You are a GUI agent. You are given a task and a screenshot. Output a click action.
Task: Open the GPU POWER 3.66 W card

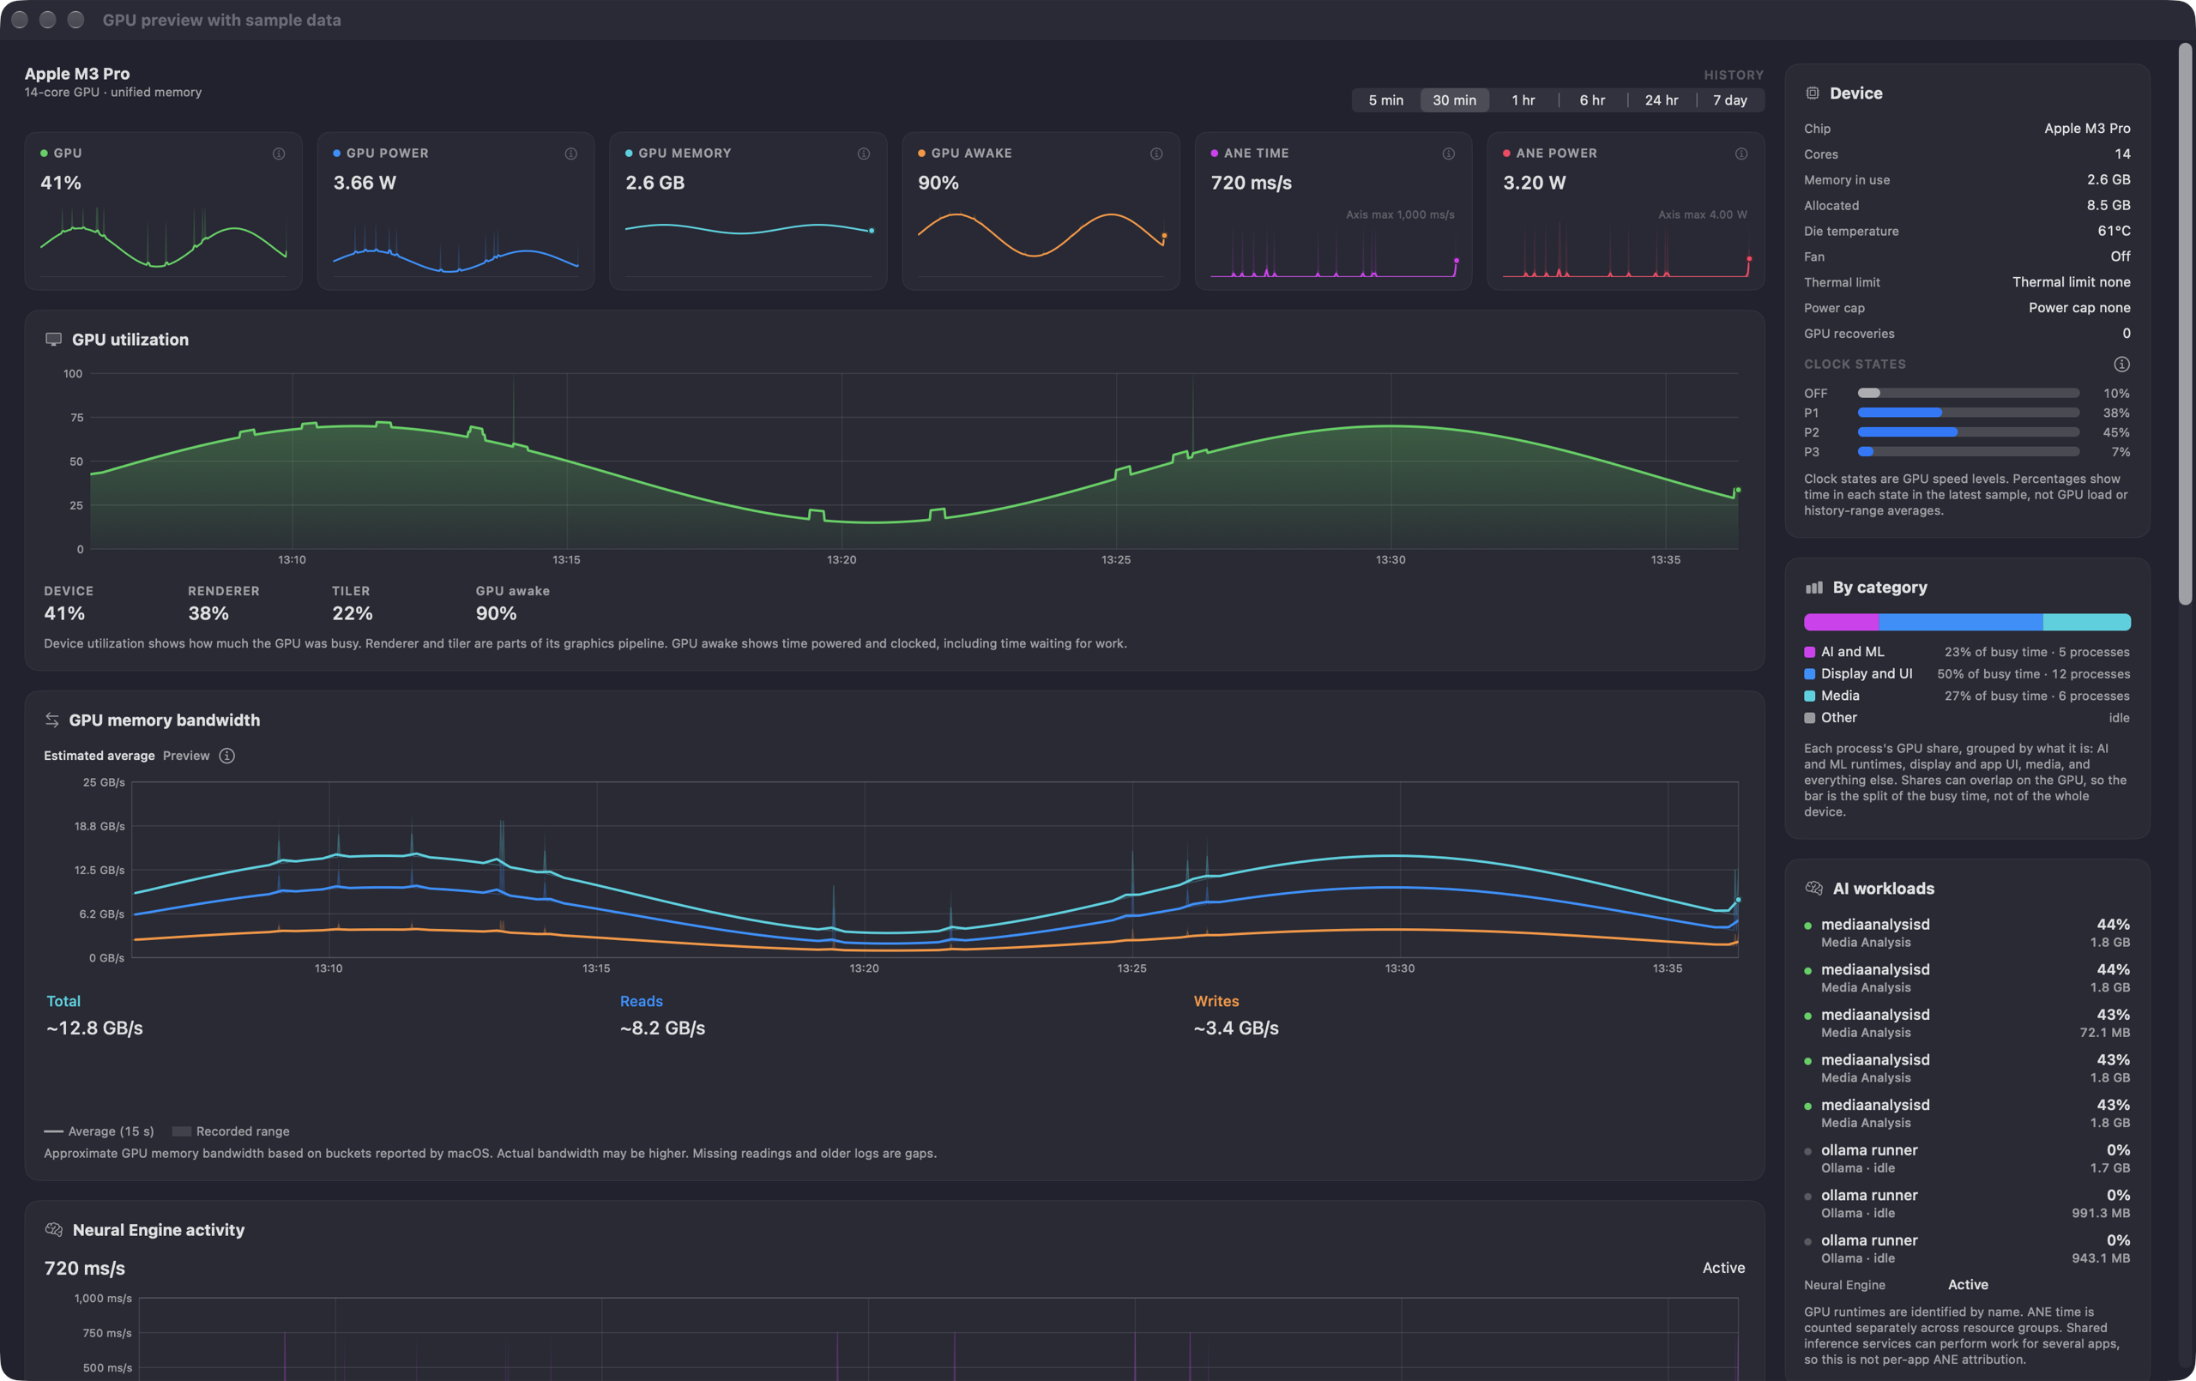[456, 211]
